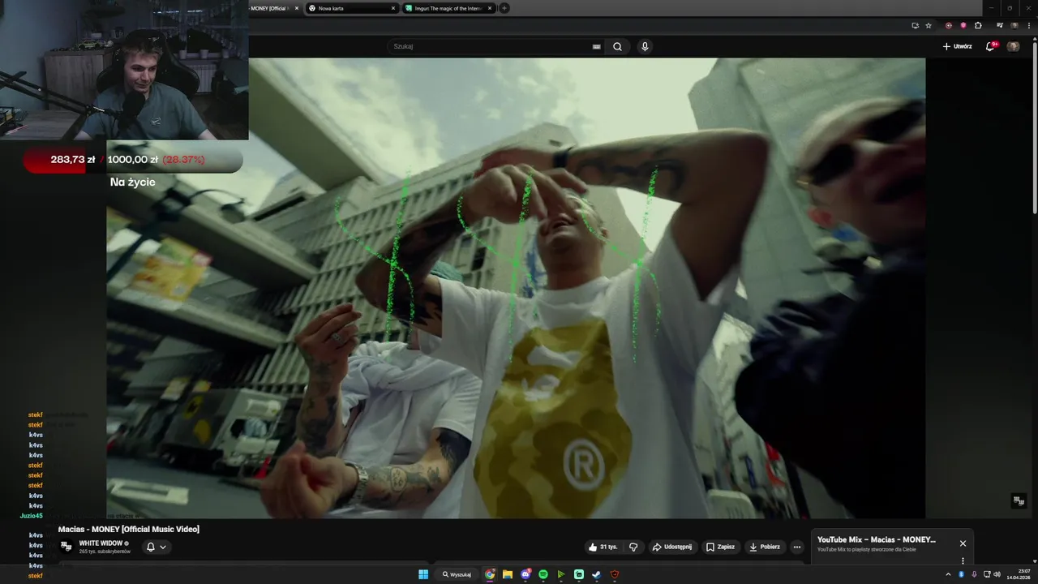The height and width of the screenshot is (584, 1038).
Task: Open the Chrome profile avatar
Action: 1014,25
